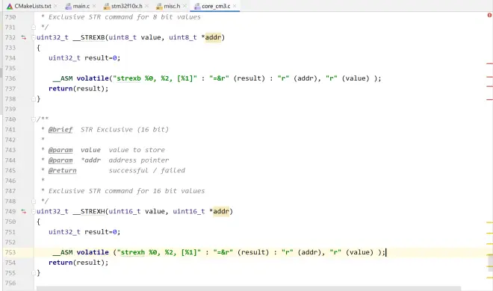Click the C file icon on core_cm3.c tab
493x291 pixels.
coord(197,6)
